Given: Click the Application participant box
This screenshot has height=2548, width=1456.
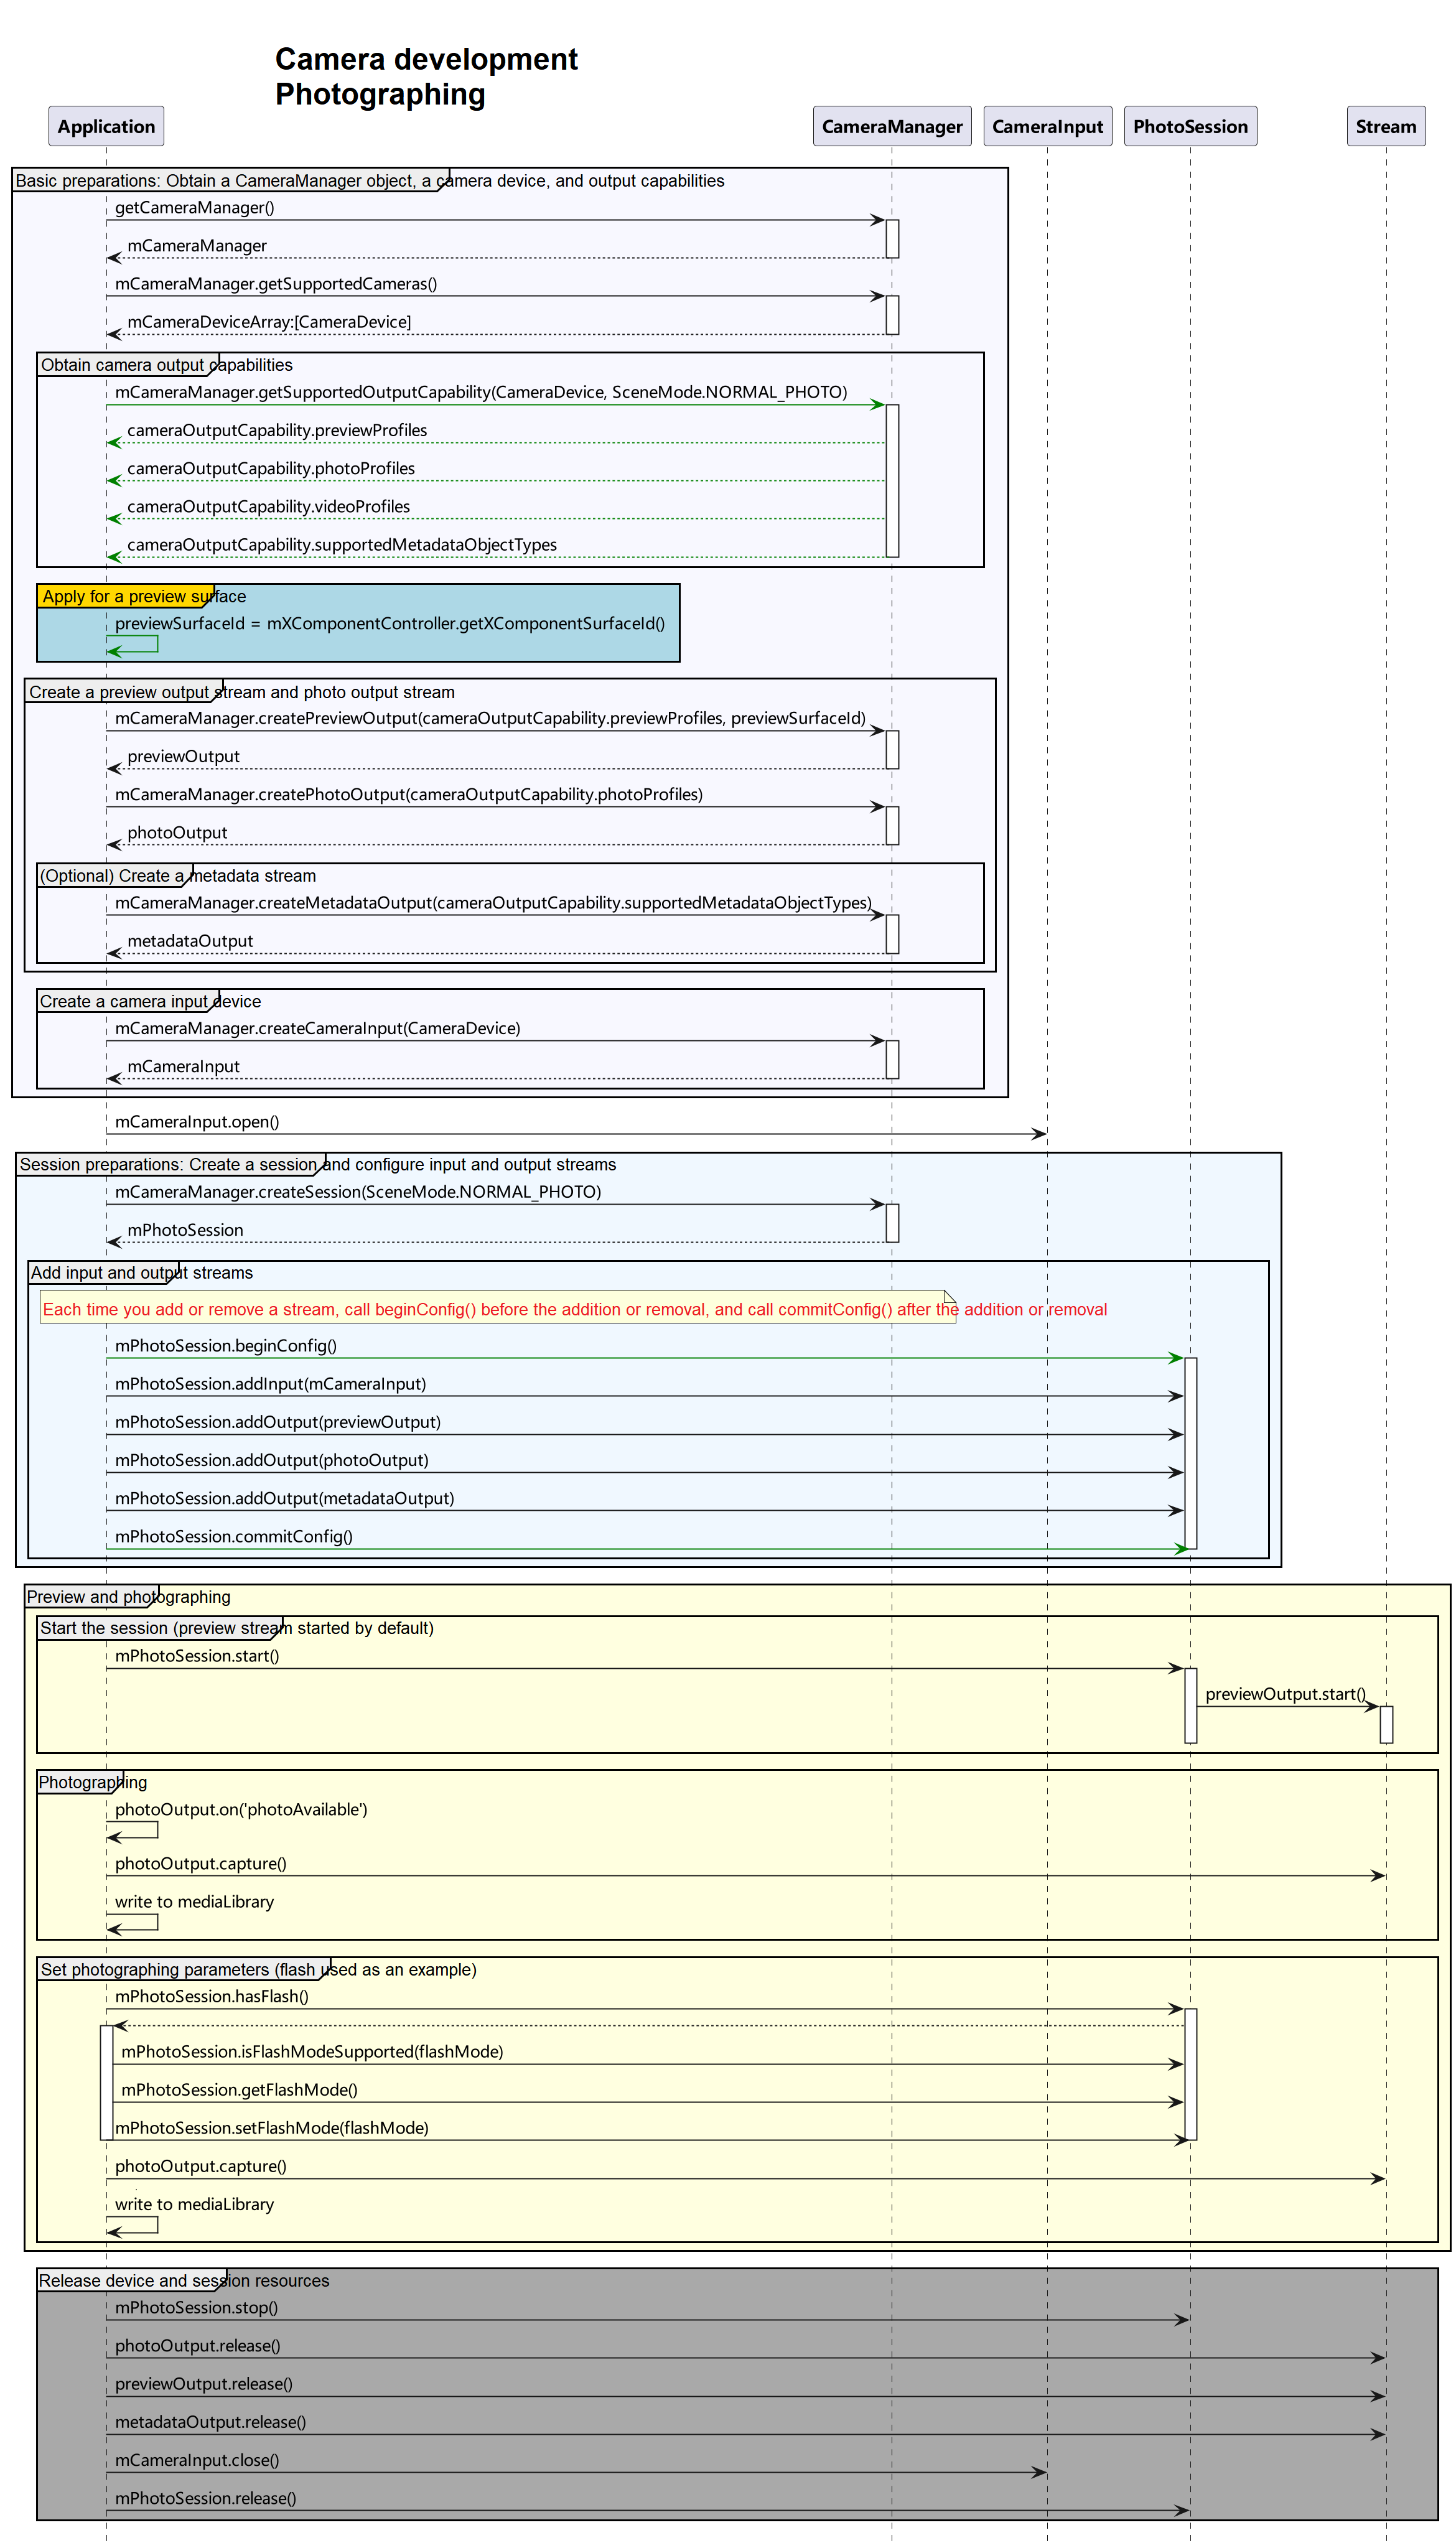Looking at the screenshot, I should pyautogui.click(x=106, y=126).
